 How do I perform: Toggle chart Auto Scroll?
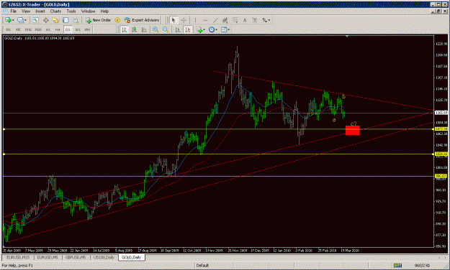[x=178, y=29]
